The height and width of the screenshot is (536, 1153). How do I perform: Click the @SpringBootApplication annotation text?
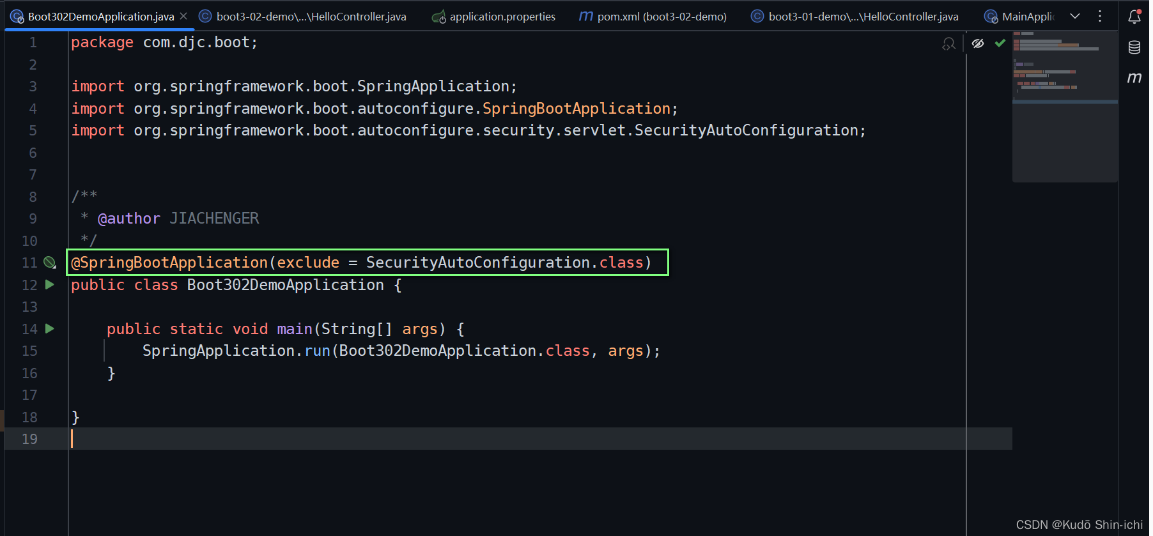coord(169,263)
